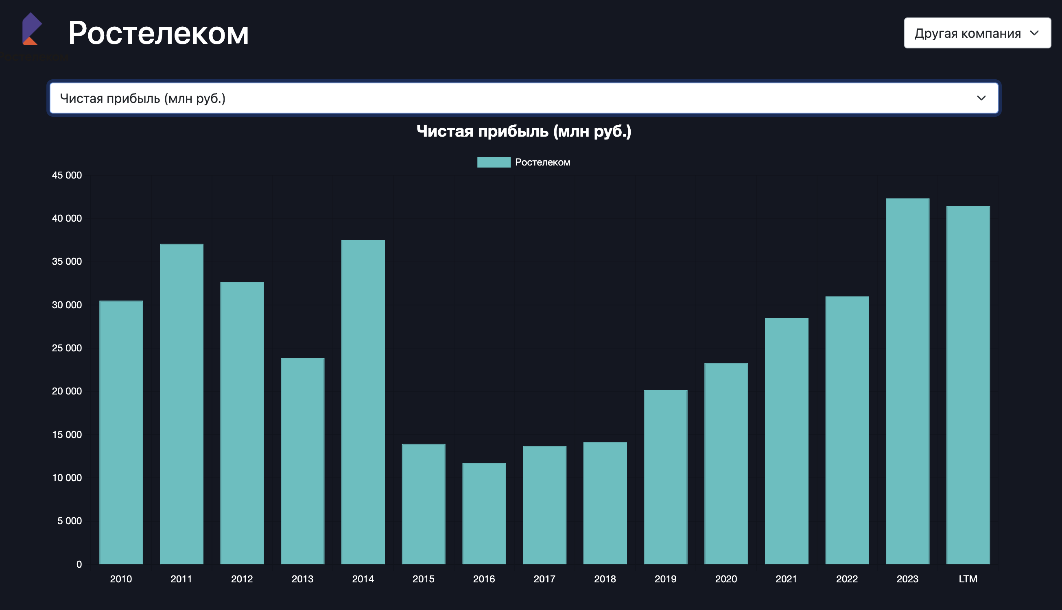This screenshot has height=610, width=1062.
Task: Click the "30 000" y-axis value
Action: coord(67,305)
